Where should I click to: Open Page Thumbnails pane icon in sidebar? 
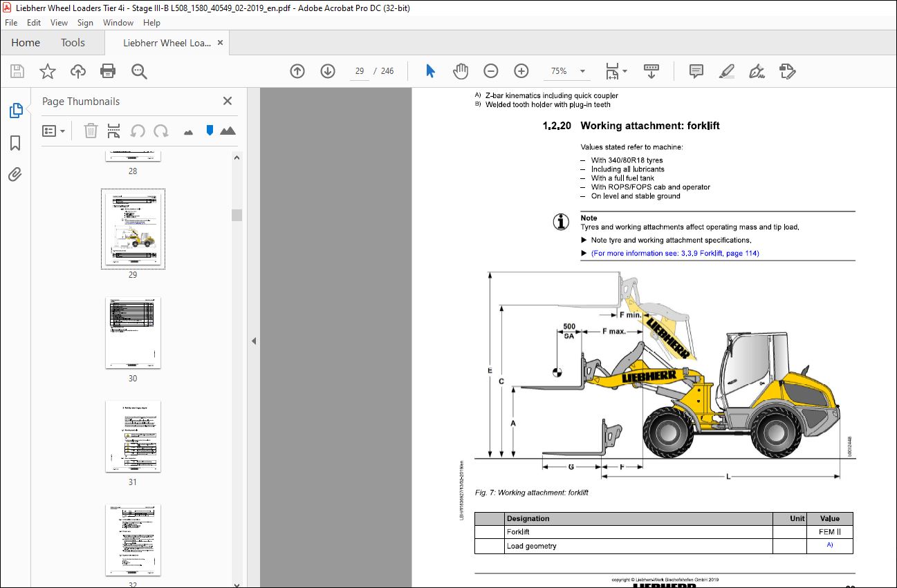(x=15, y=111)
